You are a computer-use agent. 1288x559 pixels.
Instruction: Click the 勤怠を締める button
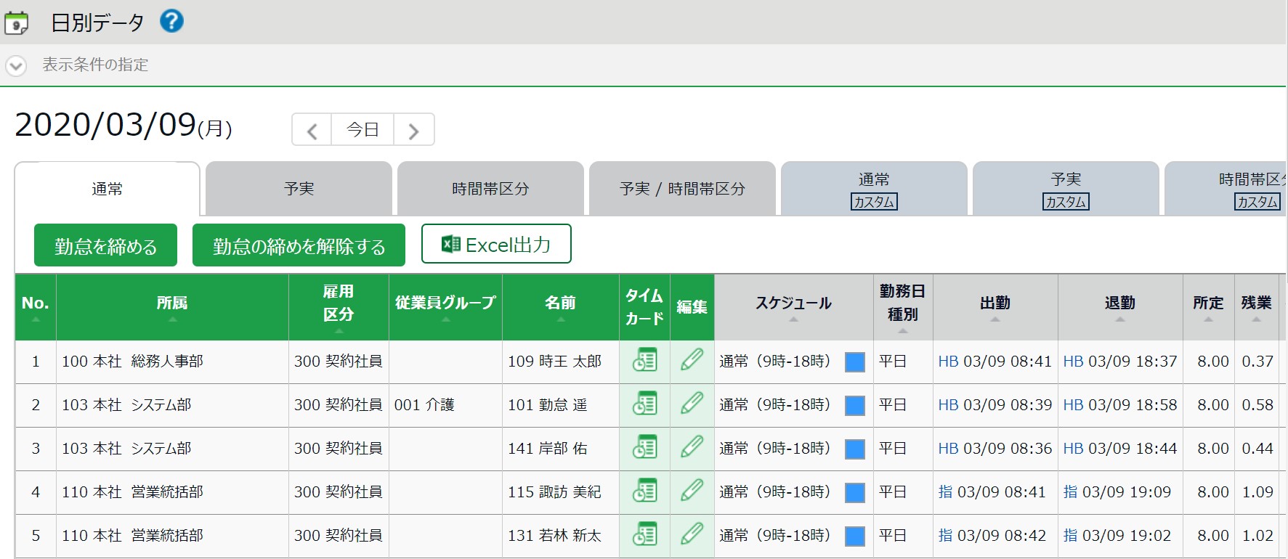tap(106, 246)
